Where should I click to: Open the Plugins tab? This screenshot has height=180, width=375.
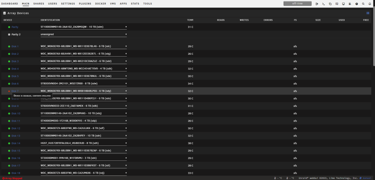[85, 4]
